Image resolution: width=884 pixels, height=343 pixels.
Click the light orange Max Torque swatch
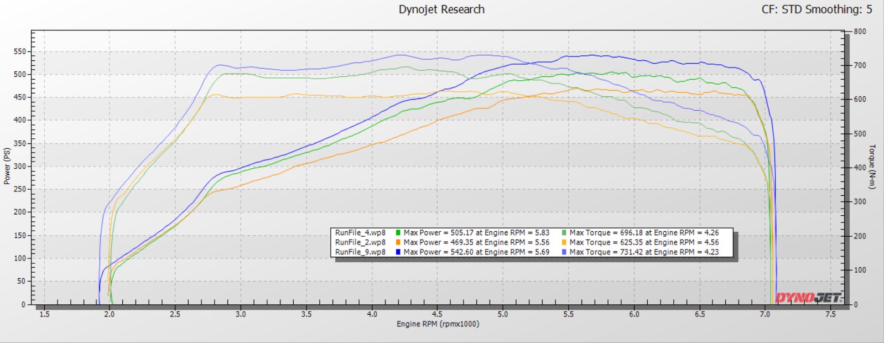[x=564, y=242]
